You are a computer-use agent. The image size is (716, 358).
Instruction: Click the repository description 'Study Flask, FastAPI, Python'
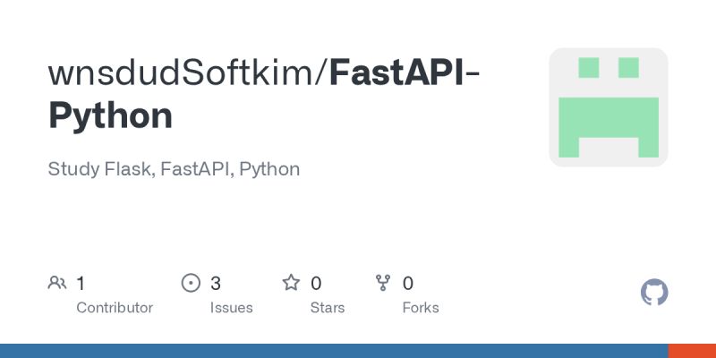pyautogui.click(x=174, y=168)
